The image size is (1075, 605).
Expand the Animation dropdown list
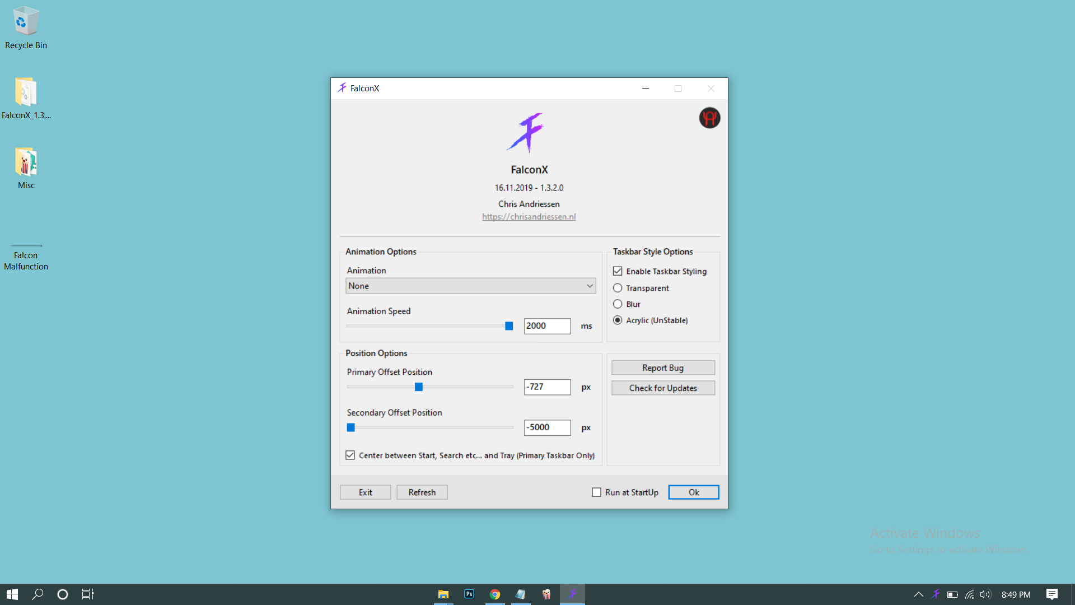pos(470,286)
